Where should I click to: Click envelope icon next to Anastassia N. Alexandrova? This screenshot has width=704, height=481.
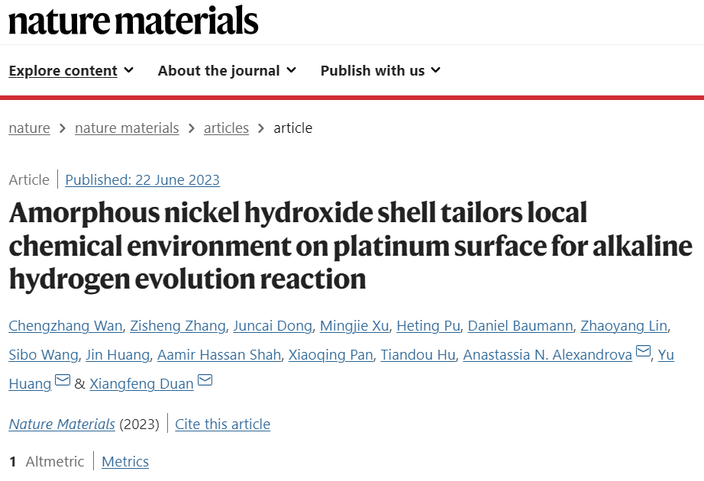point(644,350)
